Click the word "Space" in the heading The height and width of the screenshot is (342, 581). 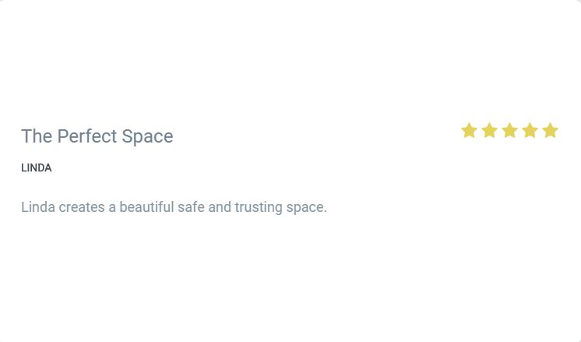click(147, 136)
